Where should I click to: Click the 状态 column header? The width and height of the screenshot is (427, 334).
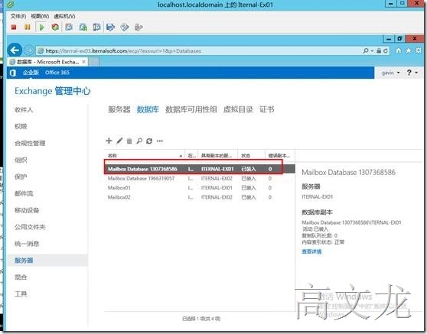pos(251,156)
